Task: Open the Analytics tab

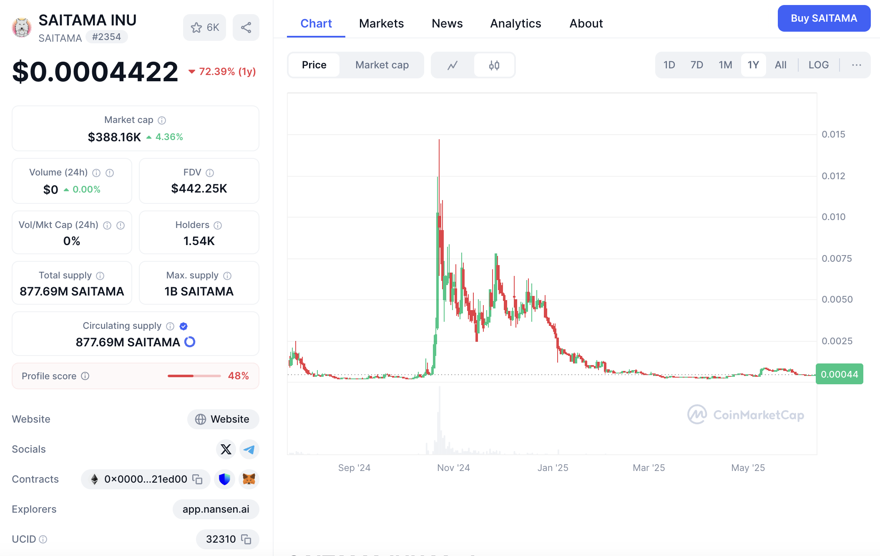Action: [x=515, y=23]
